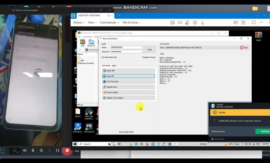Open TeamViewer remote dashboard chart icon

coord(172,23)
